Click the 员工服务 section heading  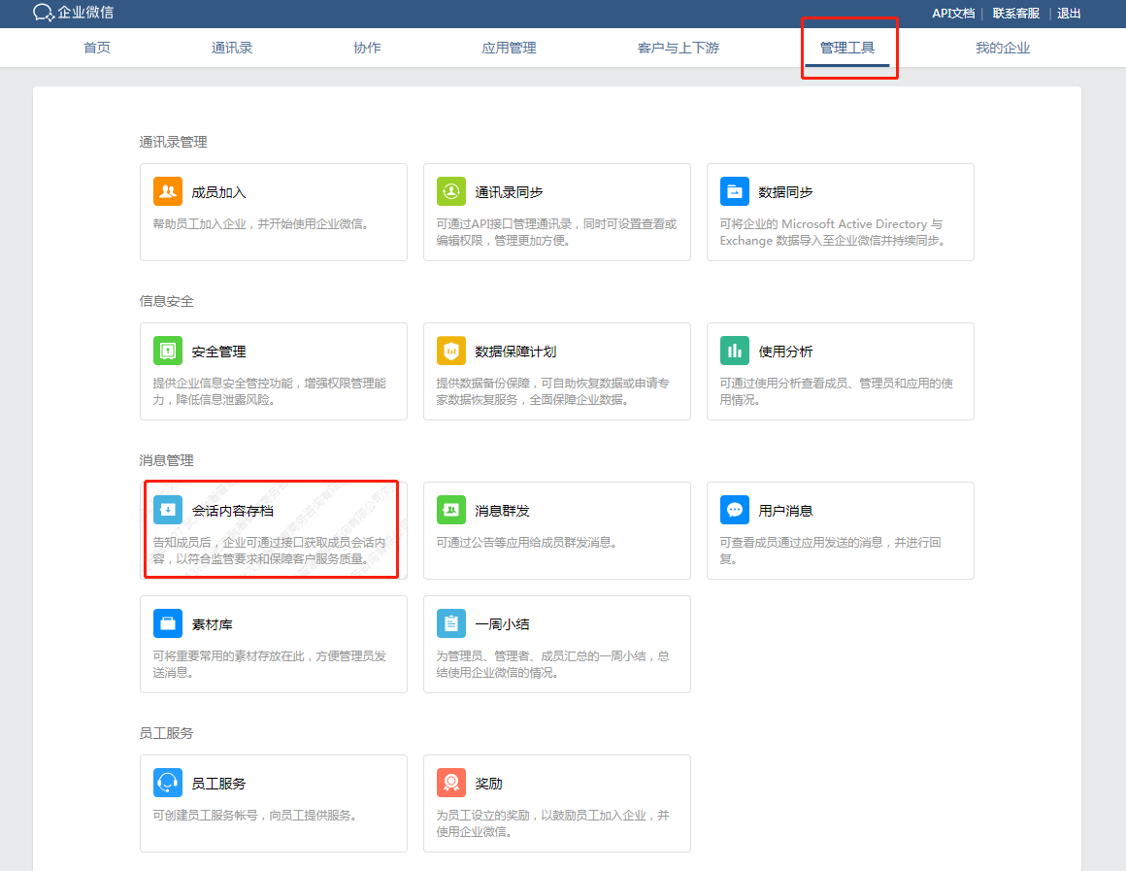(167, 733)
